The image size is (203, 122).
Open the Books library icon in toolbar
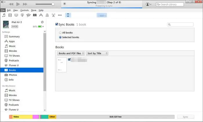point(35,15)
